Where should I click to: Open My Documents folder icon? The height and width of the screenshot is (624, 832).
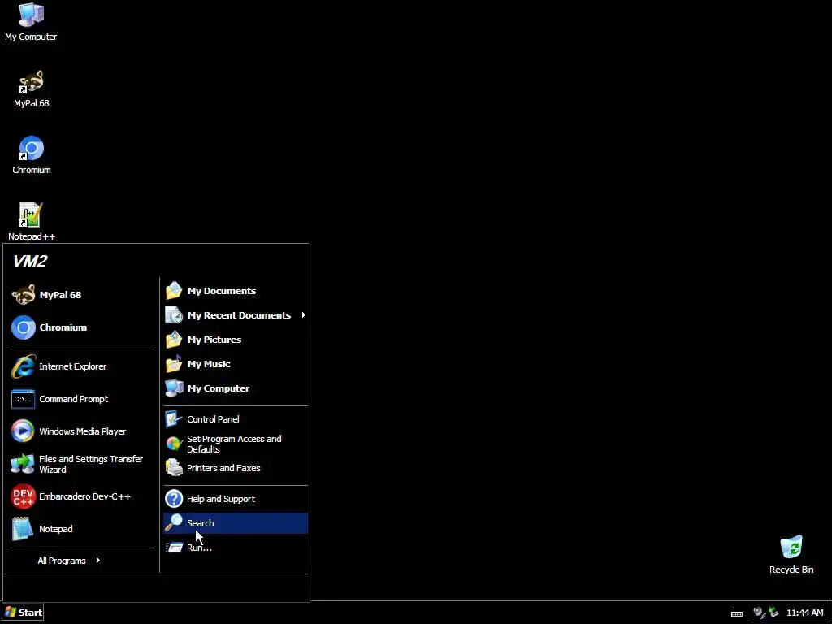pos(174,291)
